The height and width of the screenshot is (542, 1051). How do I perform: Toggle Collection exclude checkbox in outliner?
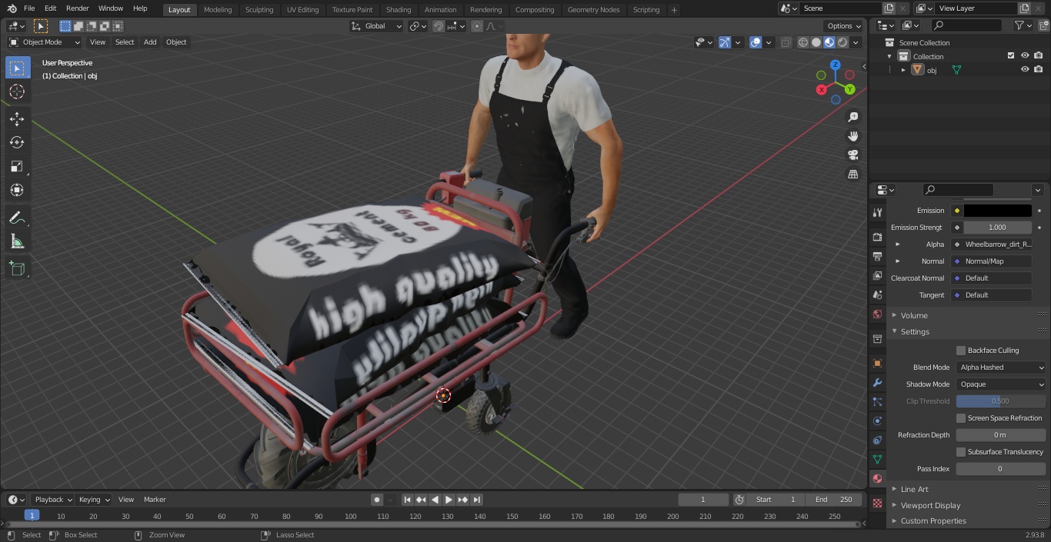coord(1011,55)
